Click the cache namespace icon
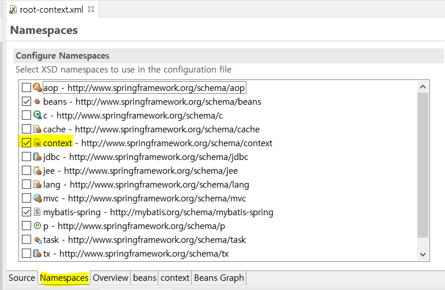This screenshot has height=290, width=445. 37,129
